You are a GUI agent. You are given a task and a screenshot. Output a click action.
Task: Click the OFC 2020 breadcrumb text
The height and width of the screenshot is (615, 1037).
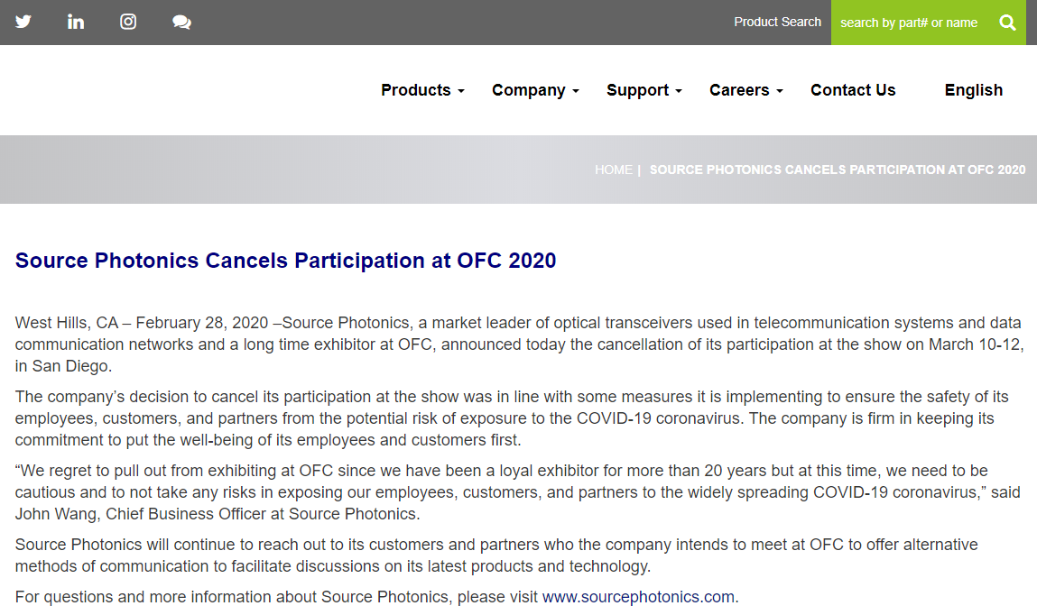pyautogui.click(x=837, y=170)
